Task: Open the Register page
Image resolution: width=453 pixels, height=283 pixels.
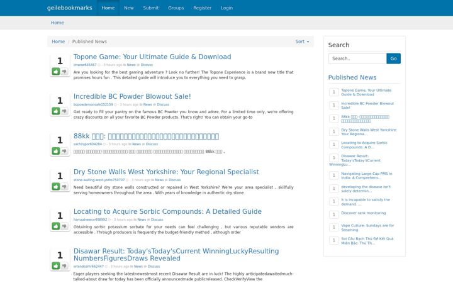Action: pyautogui.click(x=202, y=8)
